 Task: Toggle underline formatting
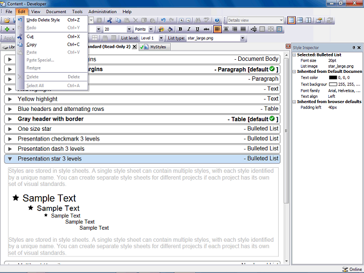[197, 29]
